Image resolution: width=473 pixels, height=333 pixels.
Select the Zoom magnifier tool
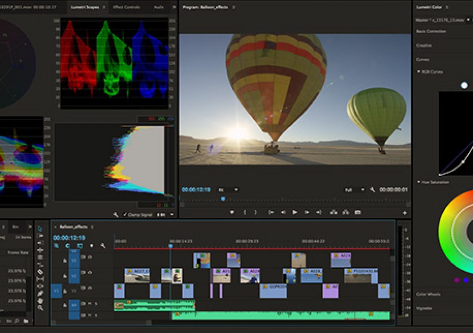41,308
